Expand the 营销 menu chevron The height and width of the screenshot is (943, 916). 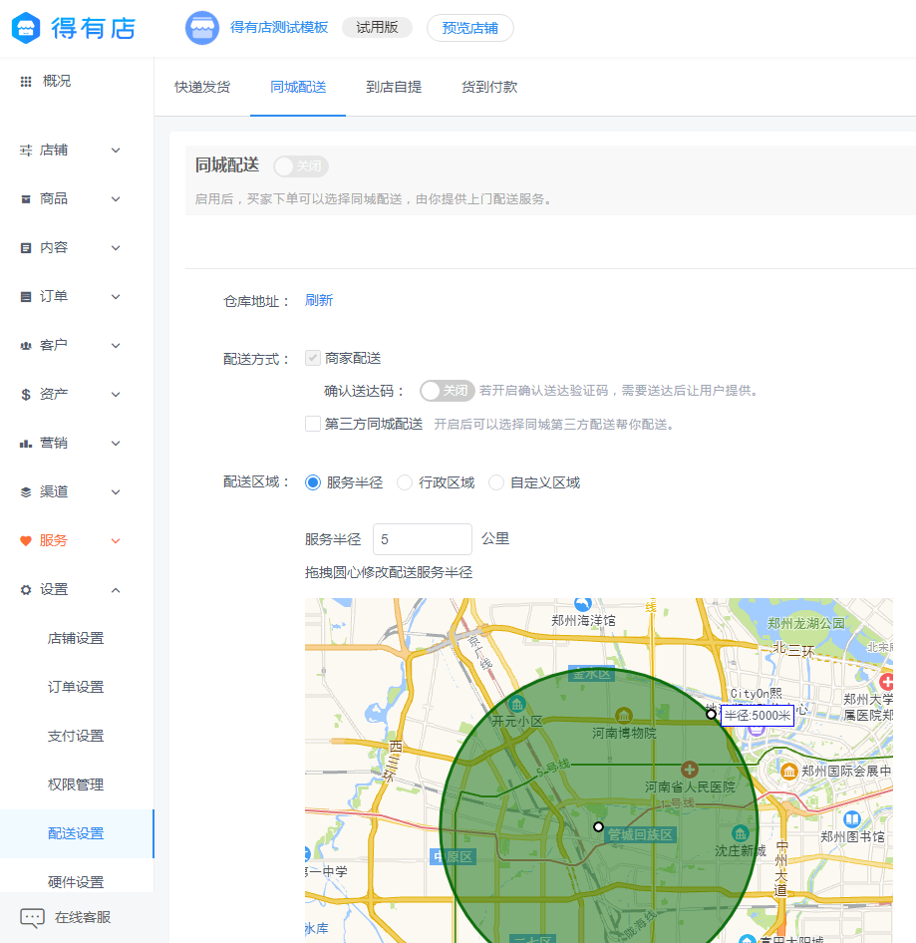116,444
